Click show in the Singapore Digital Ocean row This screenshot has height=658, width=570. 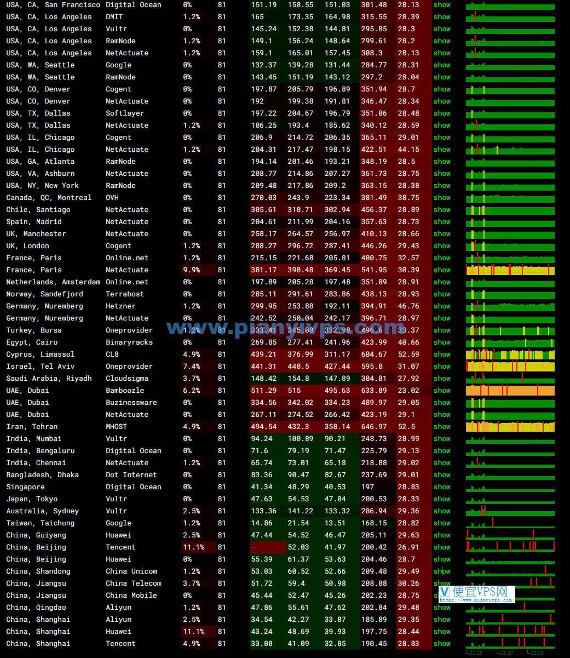pyautogui.click(x=442, y=487)
